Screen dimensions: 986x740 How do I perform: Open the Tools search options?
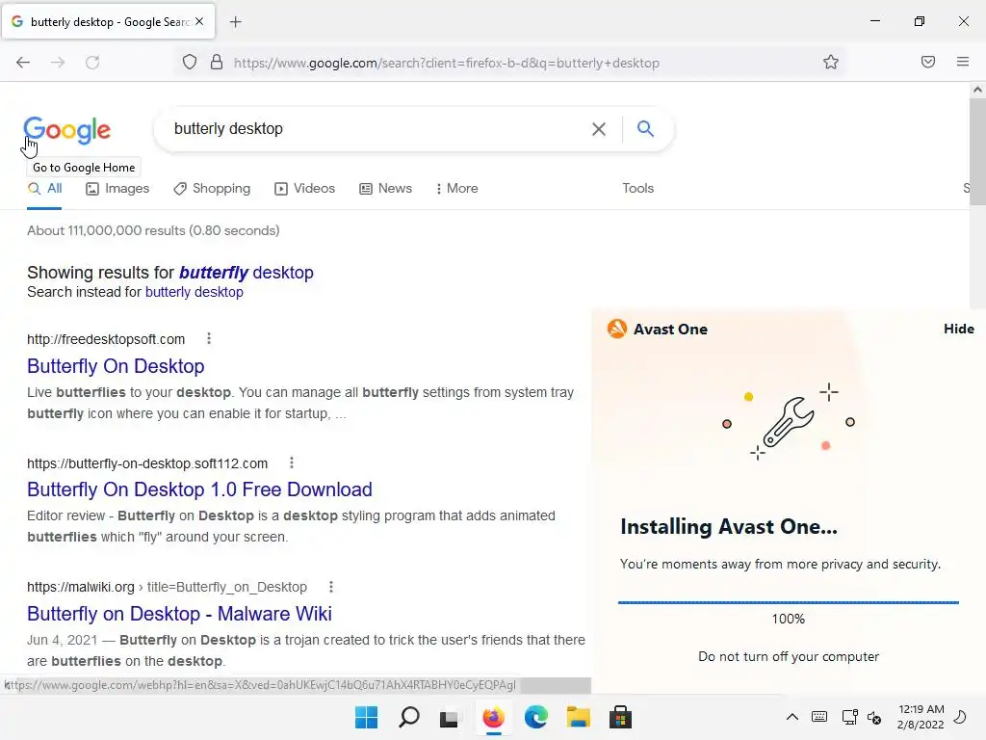[637, 188]
